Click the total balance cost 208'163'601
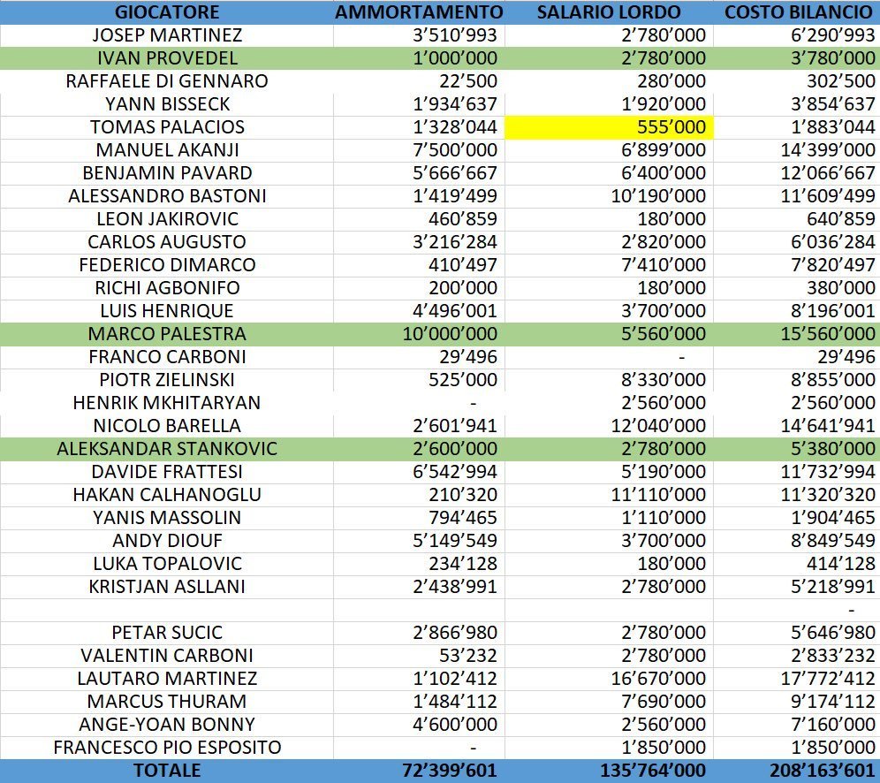The image size is (880, 783). point(797,772)
